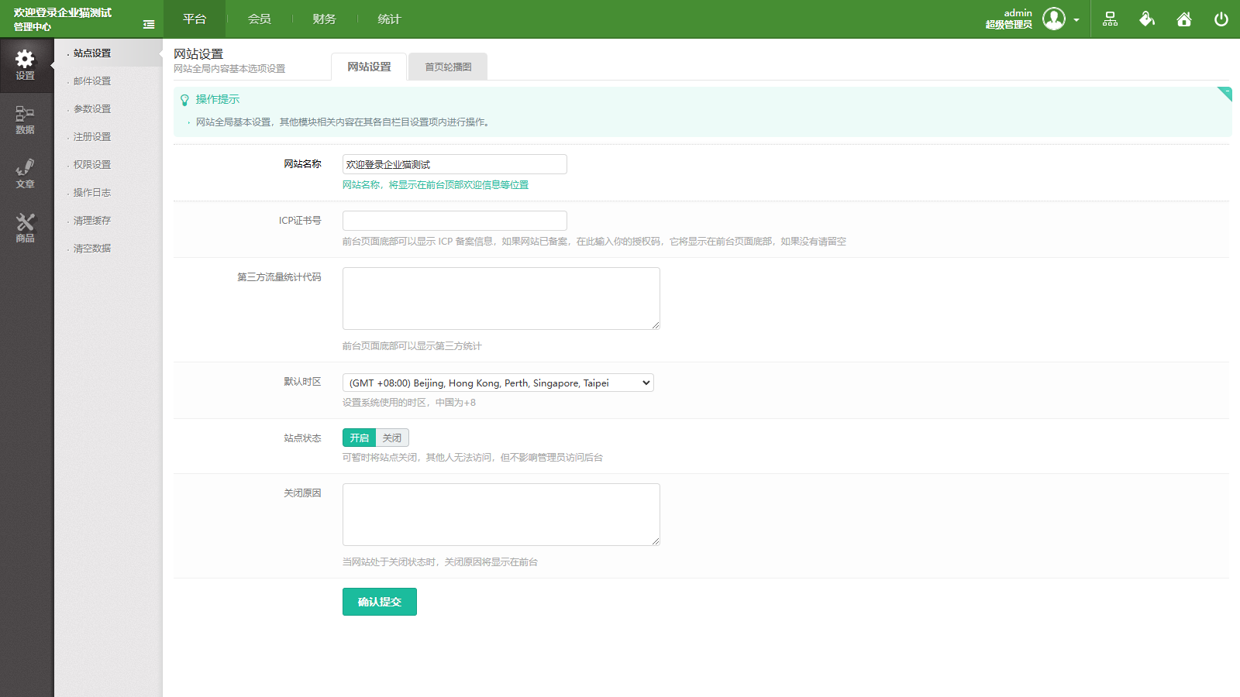Open 邮件设置 in the side menu
1240x697 pixels.
[92, 81]
